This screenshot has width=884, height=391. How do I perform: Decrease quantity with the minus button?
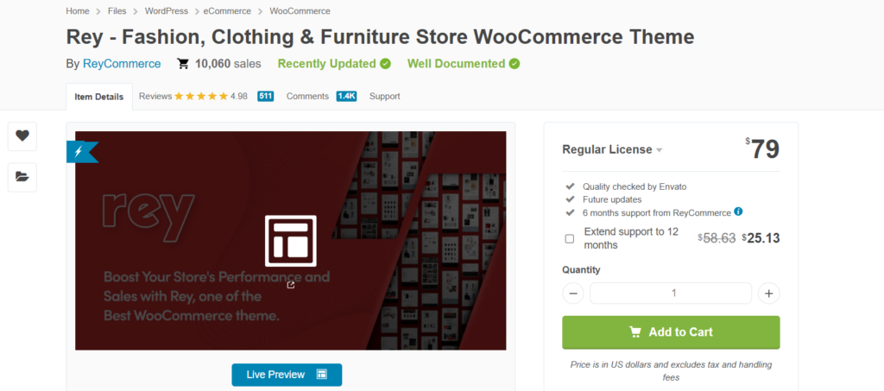pos(573,293)
